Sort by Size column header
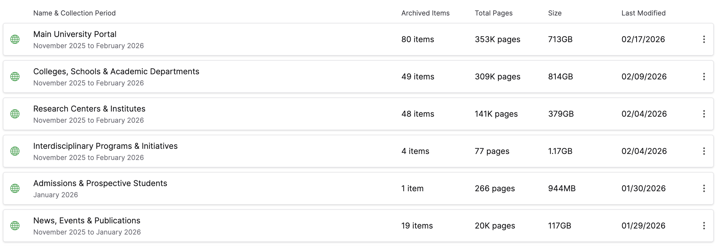 555,13
